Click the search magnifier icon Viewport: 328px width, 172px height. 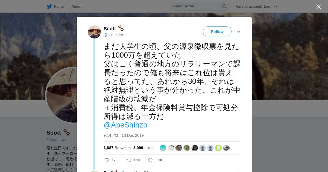pyautogui.click(x=224, y=6)
